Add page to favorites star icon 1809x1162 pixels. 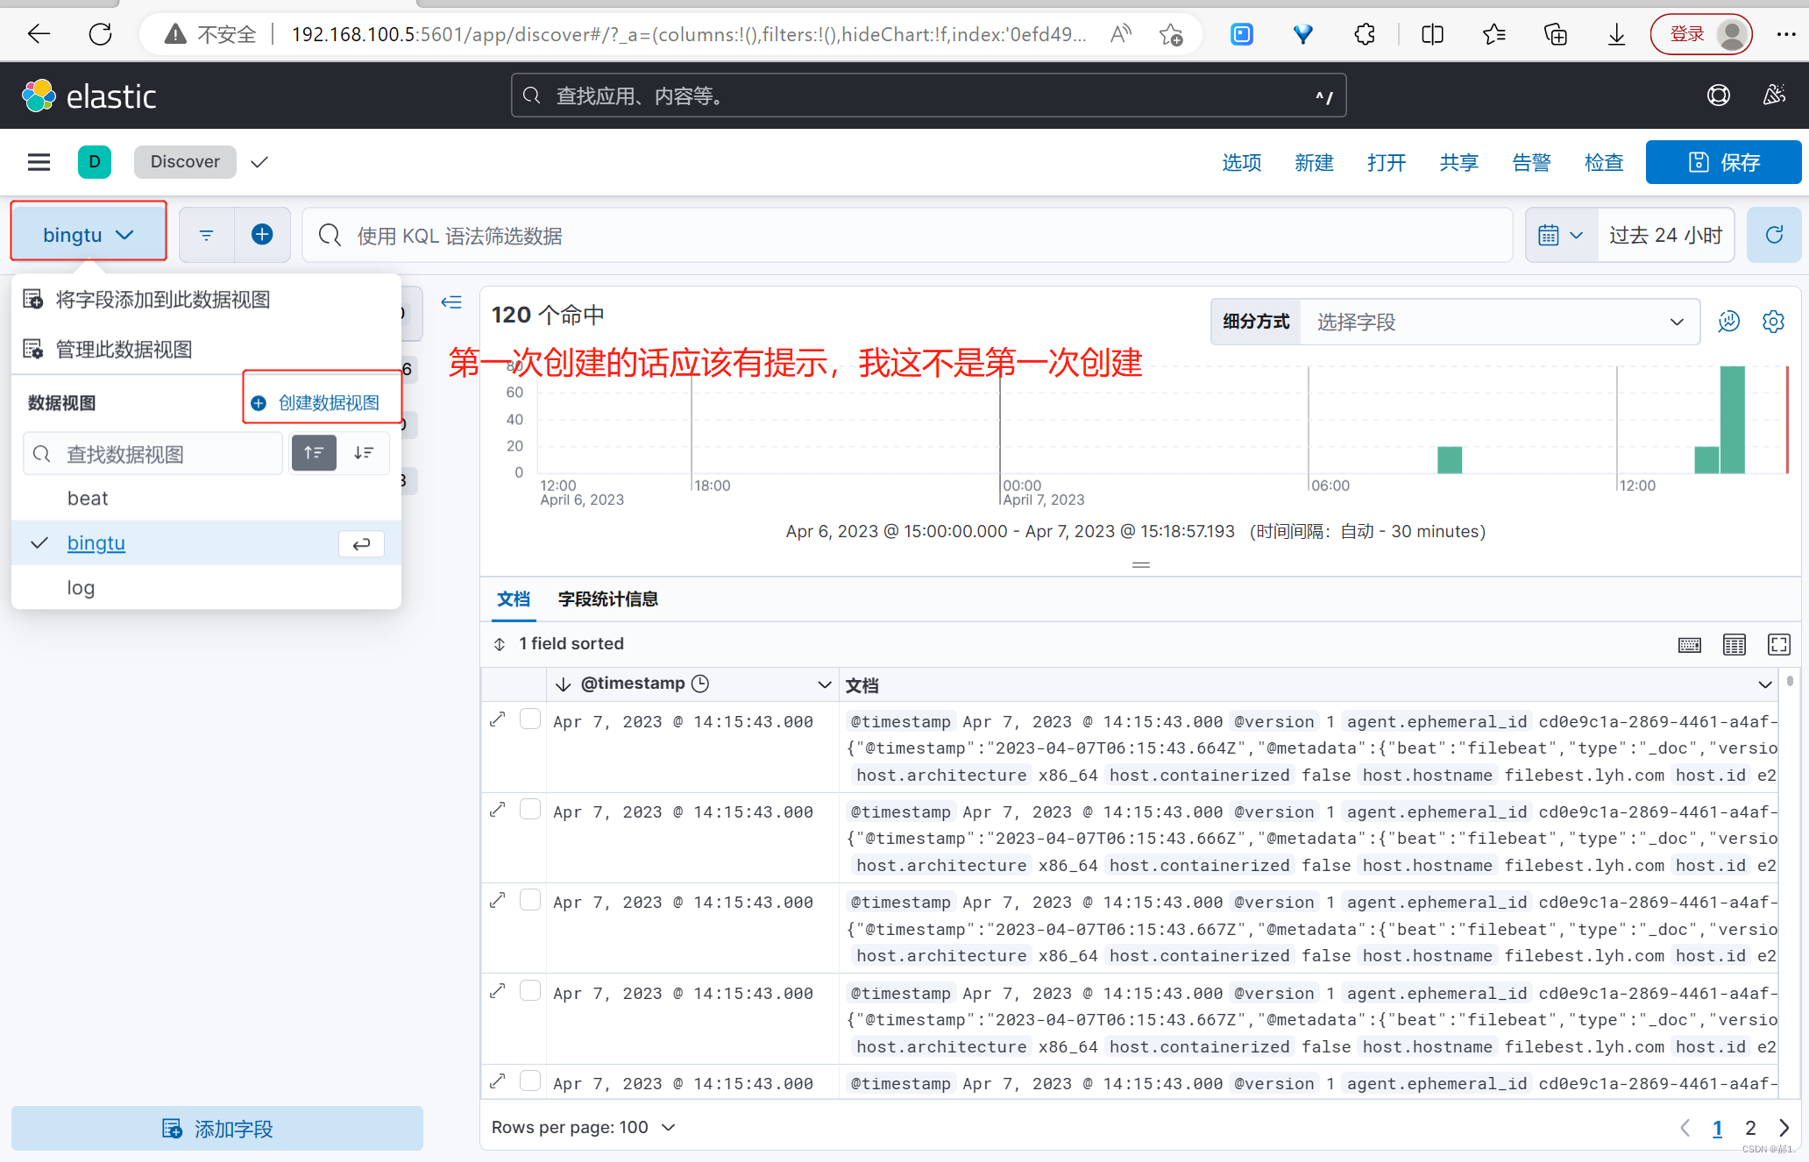[1170, 34]
